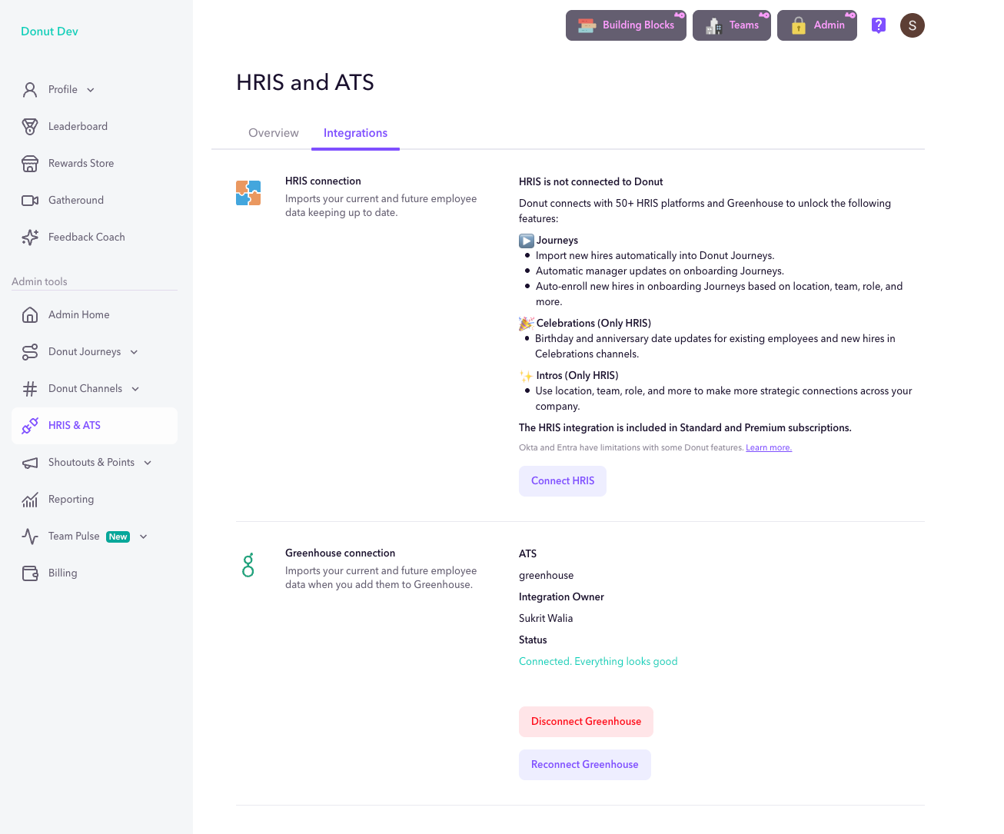
Task: Click the Admin padlock icon
Action: click(x=799, y=25)
